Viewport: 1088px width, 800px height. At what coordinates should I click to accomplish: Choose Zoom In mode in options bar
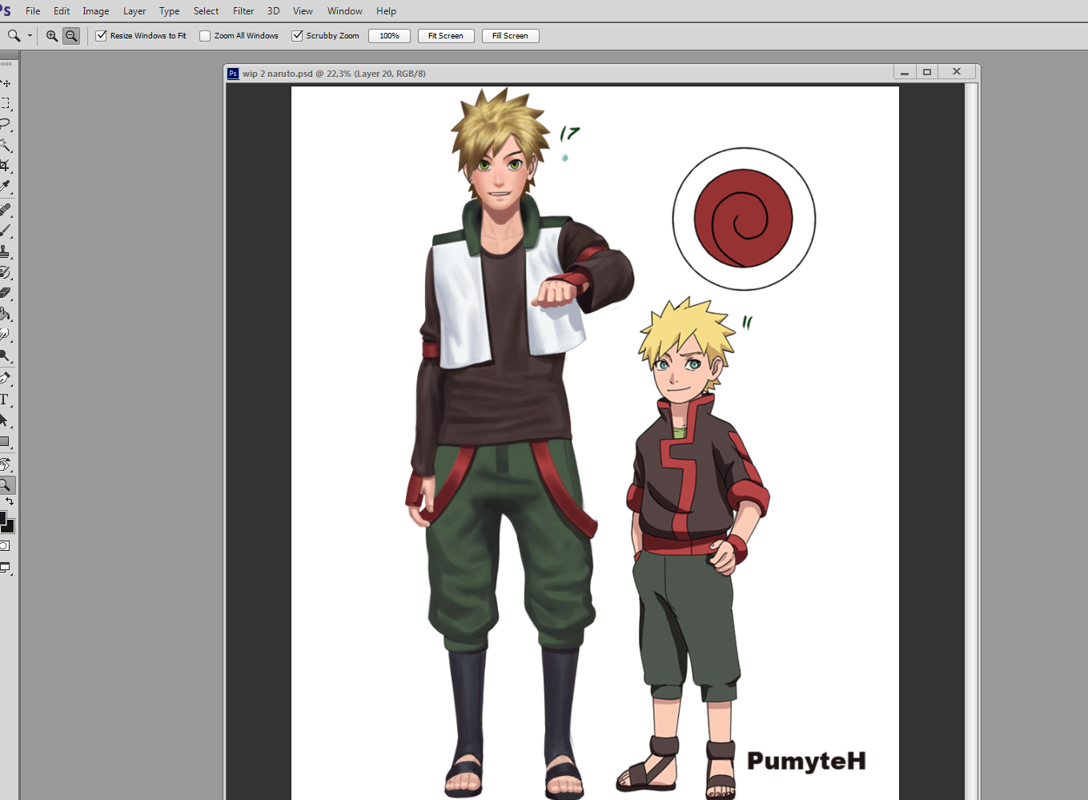click(52, 36)
